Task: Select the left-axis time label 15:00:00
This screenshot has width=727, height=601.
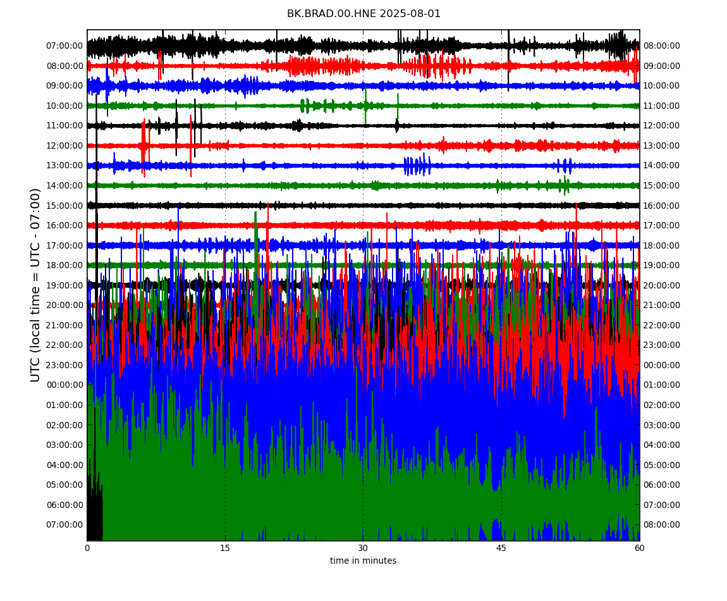Action: [x=65, y=206]
